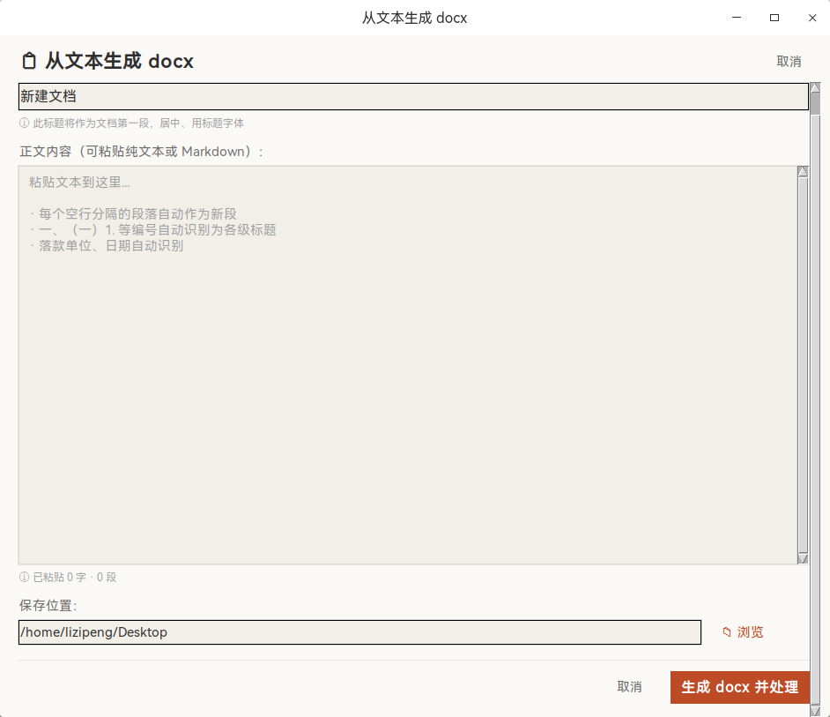Click the clipboard icon beside the heading
830x717 pixels.
tap(29, 61)
